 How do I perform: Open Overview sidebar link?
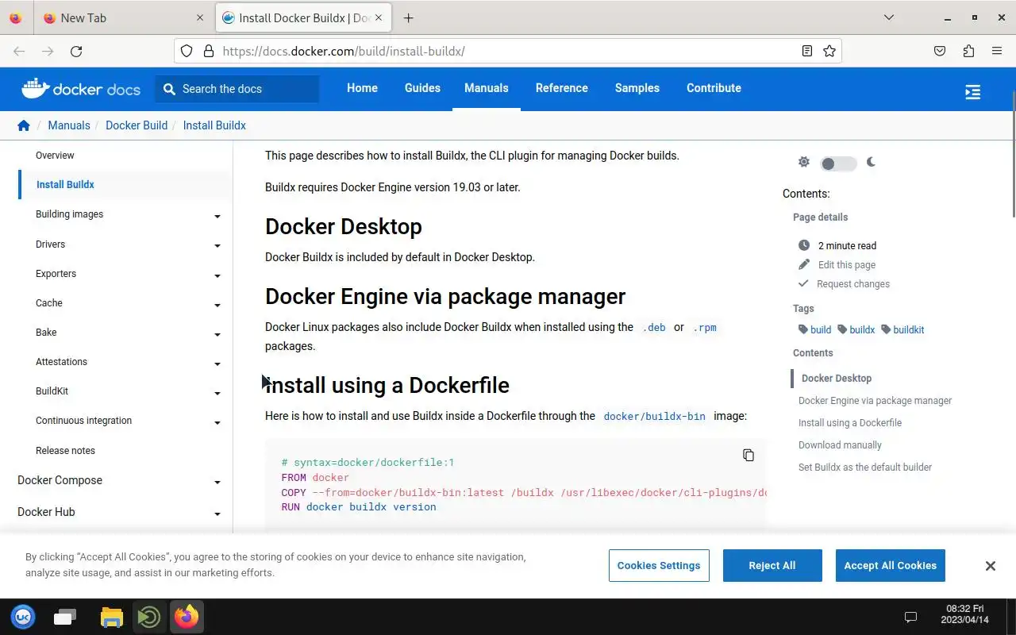click(x=55, y=156)
